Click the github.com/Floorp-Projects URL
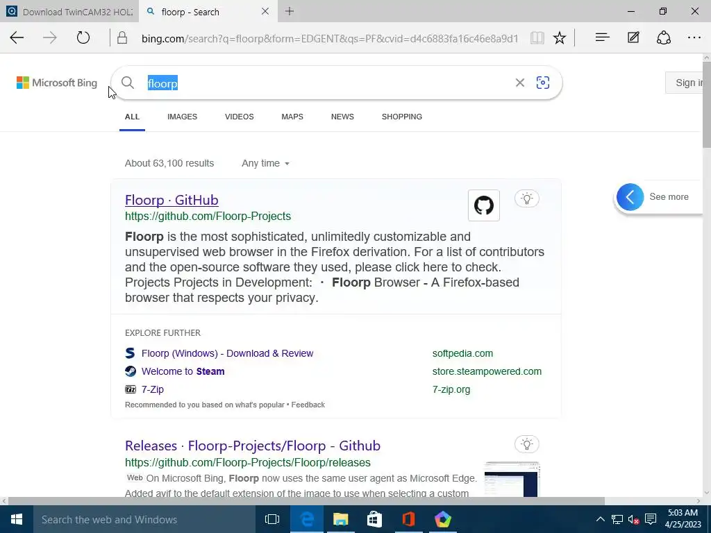The image size is (711, 533). pyautogui.click(x=208, y=217)
